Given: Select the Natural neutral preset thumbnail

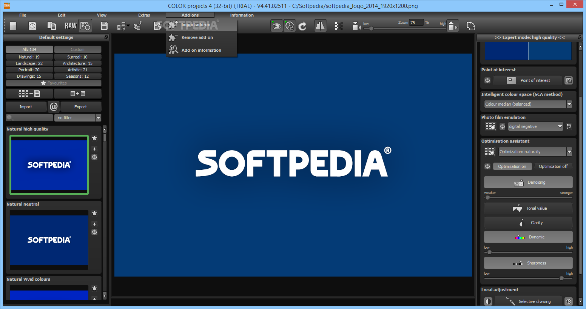Looking at the screenshot, I should 49,240.
